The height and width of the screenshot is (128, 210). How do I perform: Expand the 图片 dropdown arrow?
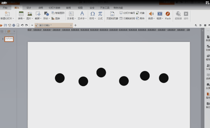[32, 18]
